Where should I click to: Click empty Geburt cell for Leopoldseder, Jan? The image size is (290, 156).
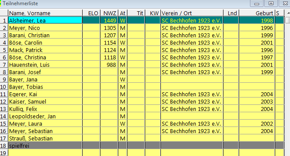coord(257,116)
